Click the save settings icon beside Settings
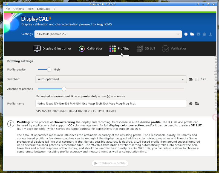 point(198,34)
